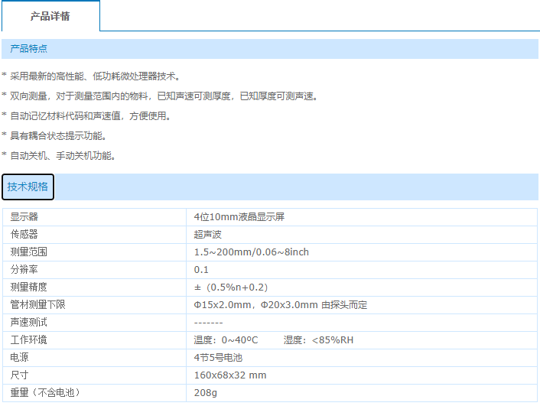Click the 4位10mm液晶显示屏 value cell
Viewport: 540px width, 406px height.
tap(239, 217)
